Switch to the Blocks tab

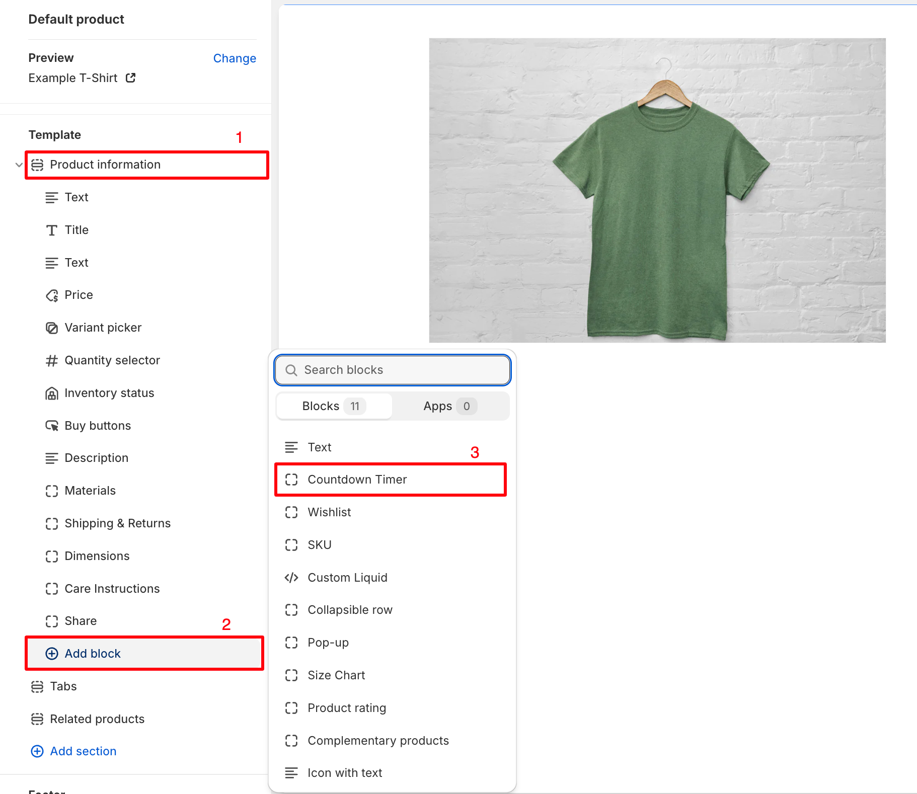pyautogui.click(x=334, y=406)
